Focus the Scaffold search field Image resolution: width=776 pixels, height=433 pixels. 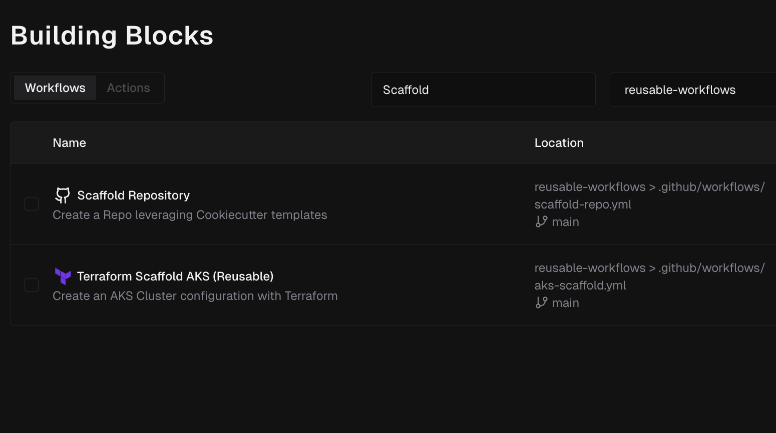(x=483, y=89)
